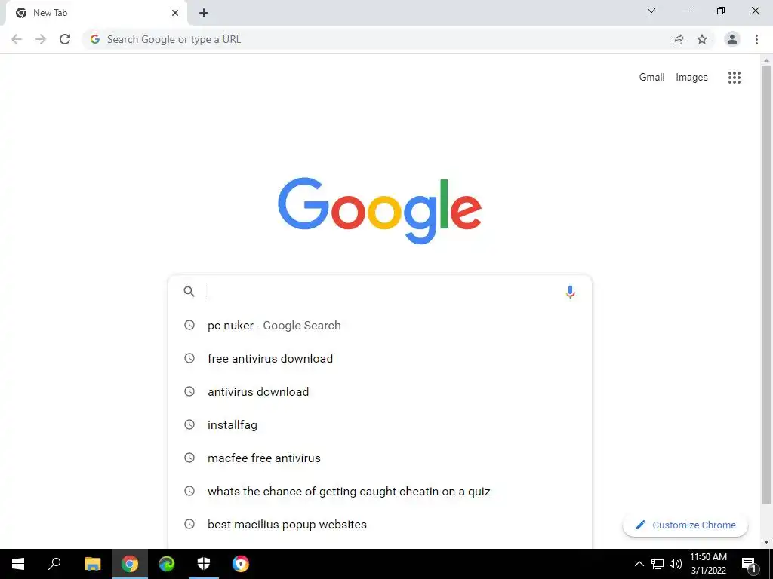Open the Google apps grid
This screenshot has height=579, width=773.
(x=734, y=78)
